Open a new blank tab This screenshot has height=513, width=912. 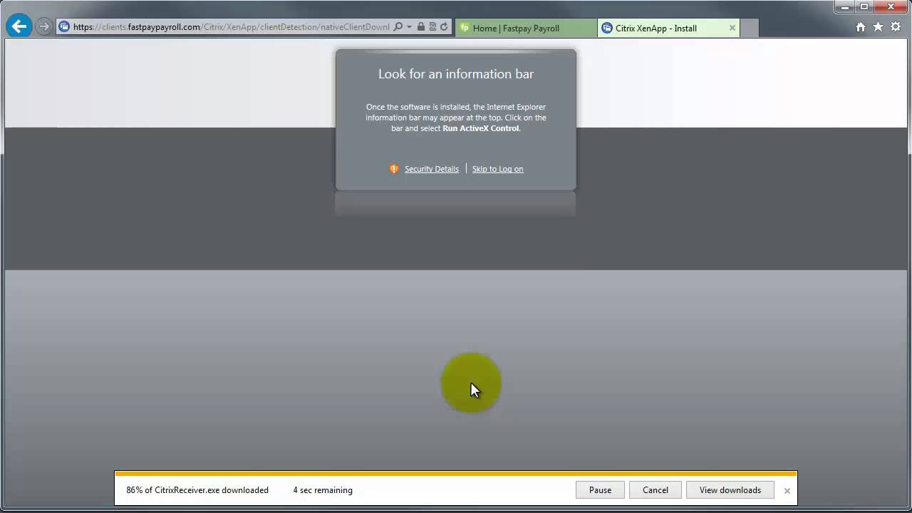tap(750, 28)
